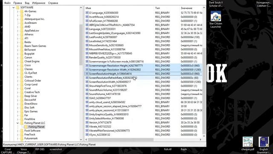Select the AceStream key
The image size is (273, 154).
coord(30,23)
